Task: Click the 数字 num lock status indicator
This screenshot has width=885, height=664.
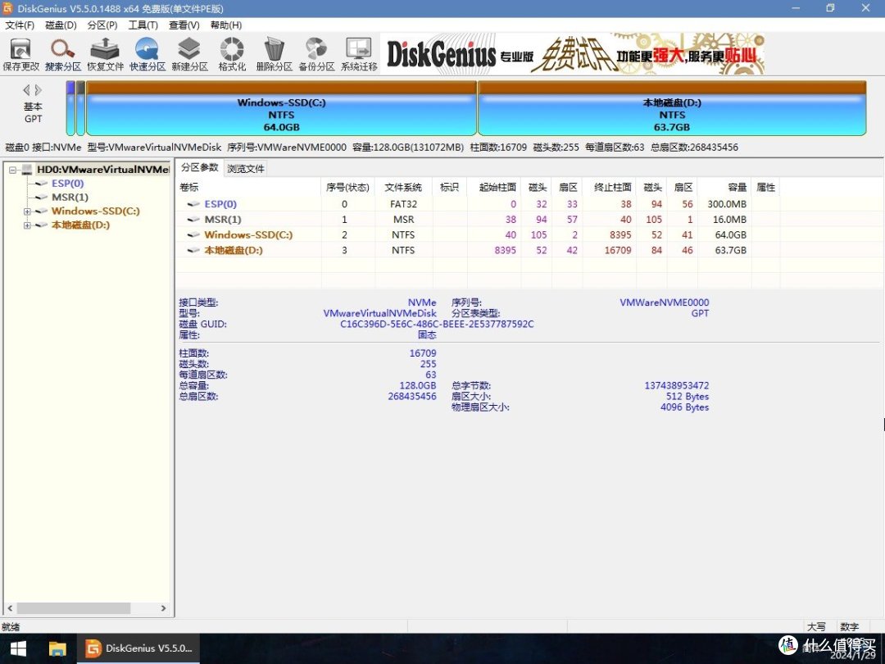Action: pyautogui.click(x=850, y=627)
